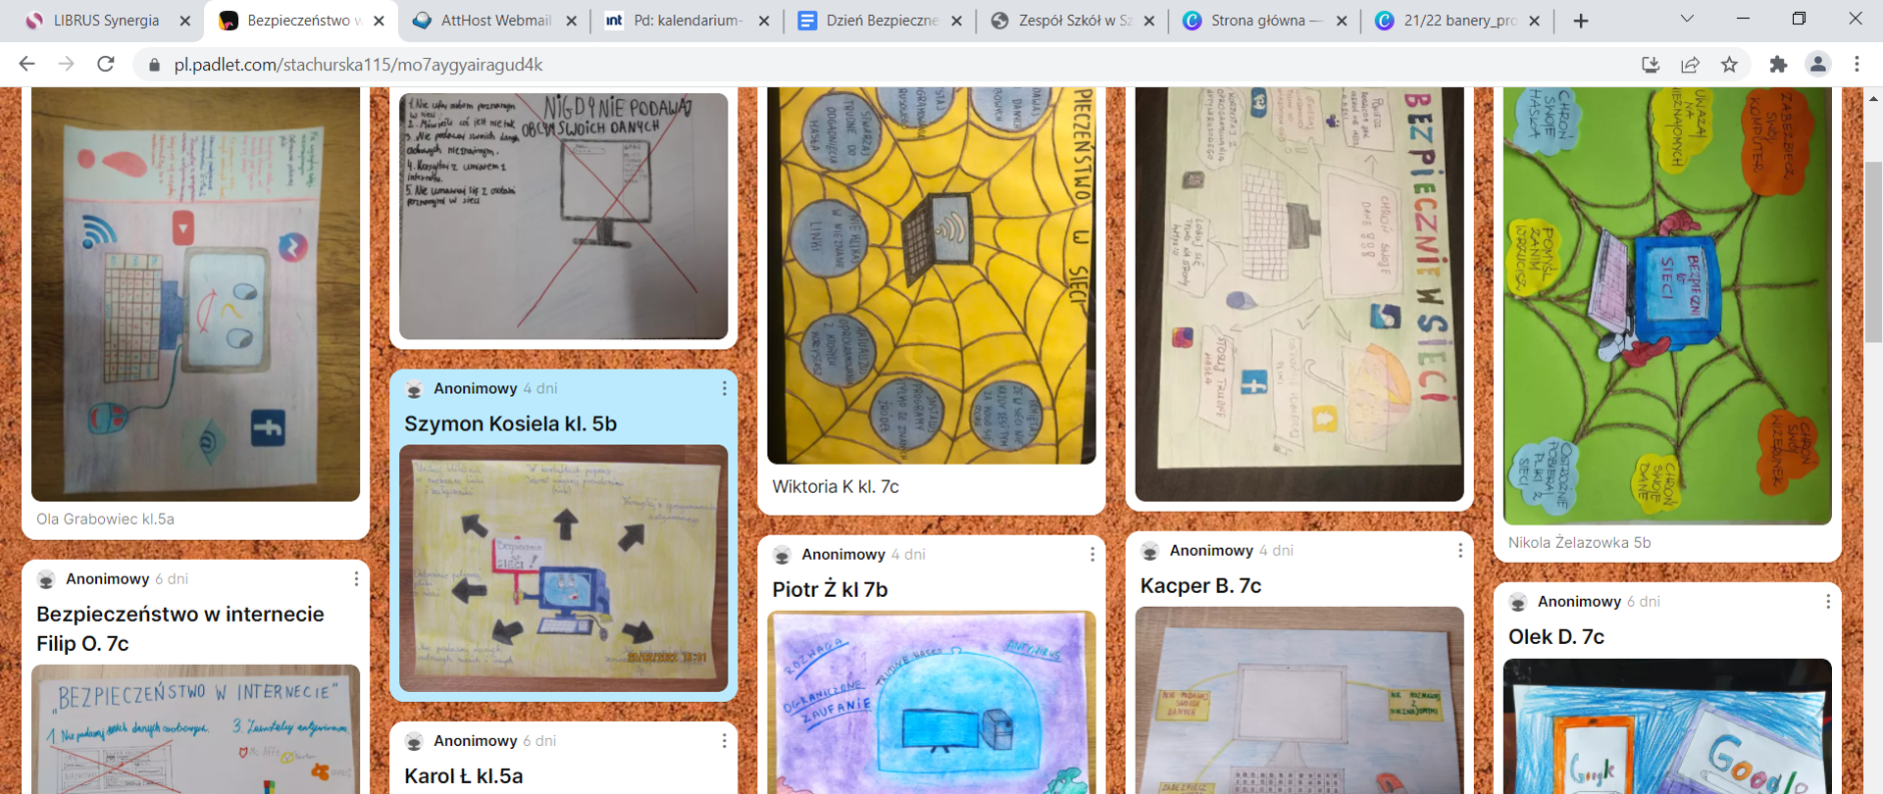Close the 21/22 banery tab

coord(1534,21)
